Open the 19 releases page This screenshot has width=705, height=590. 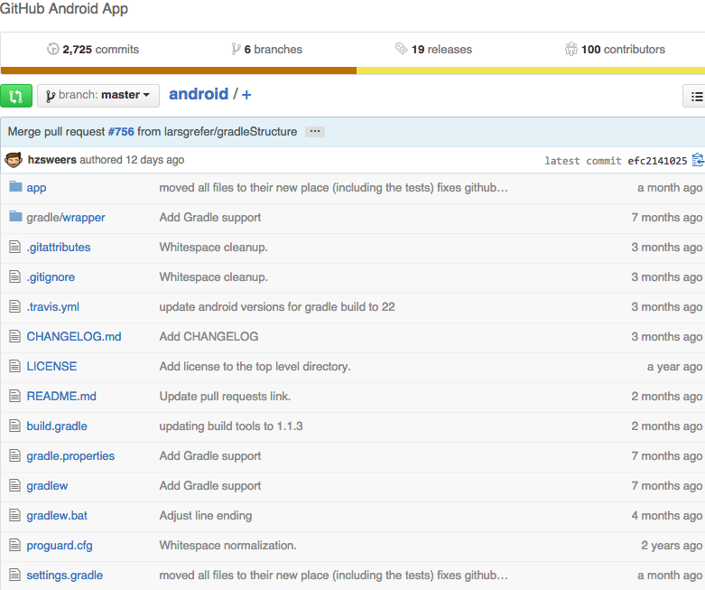click(441, 50)
